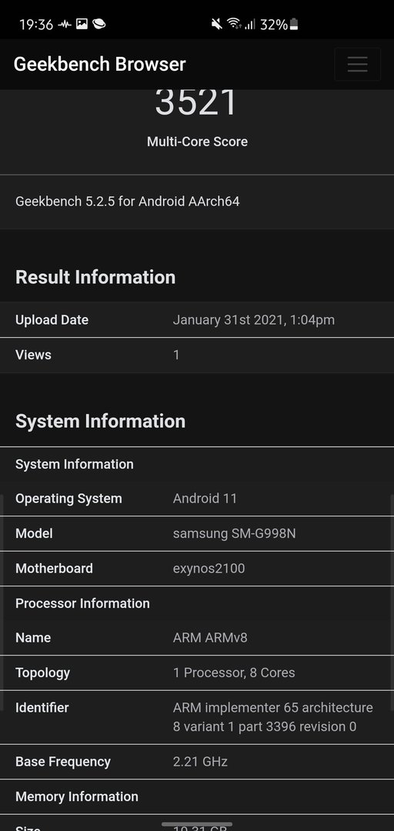Tap the oval notification icon in the status bar

point(98,24)
